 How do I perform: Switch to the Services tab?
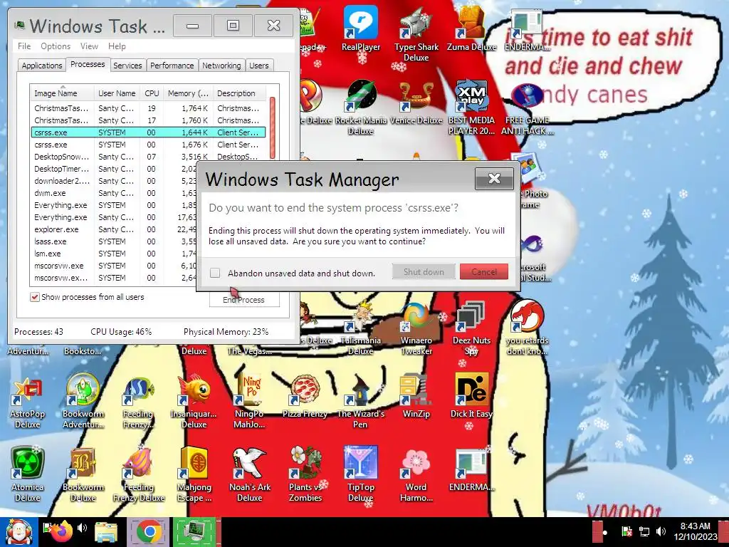click(x=127, y=66)
